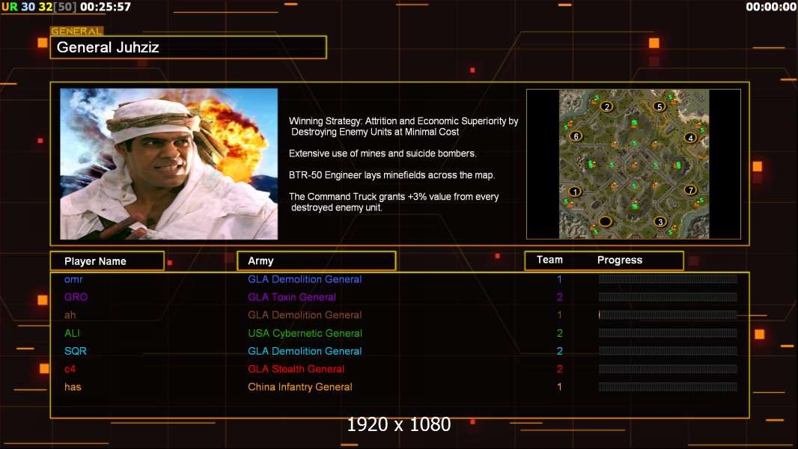
Task: Click SQR's GLA Demolition General army
Action: point(305,351)
